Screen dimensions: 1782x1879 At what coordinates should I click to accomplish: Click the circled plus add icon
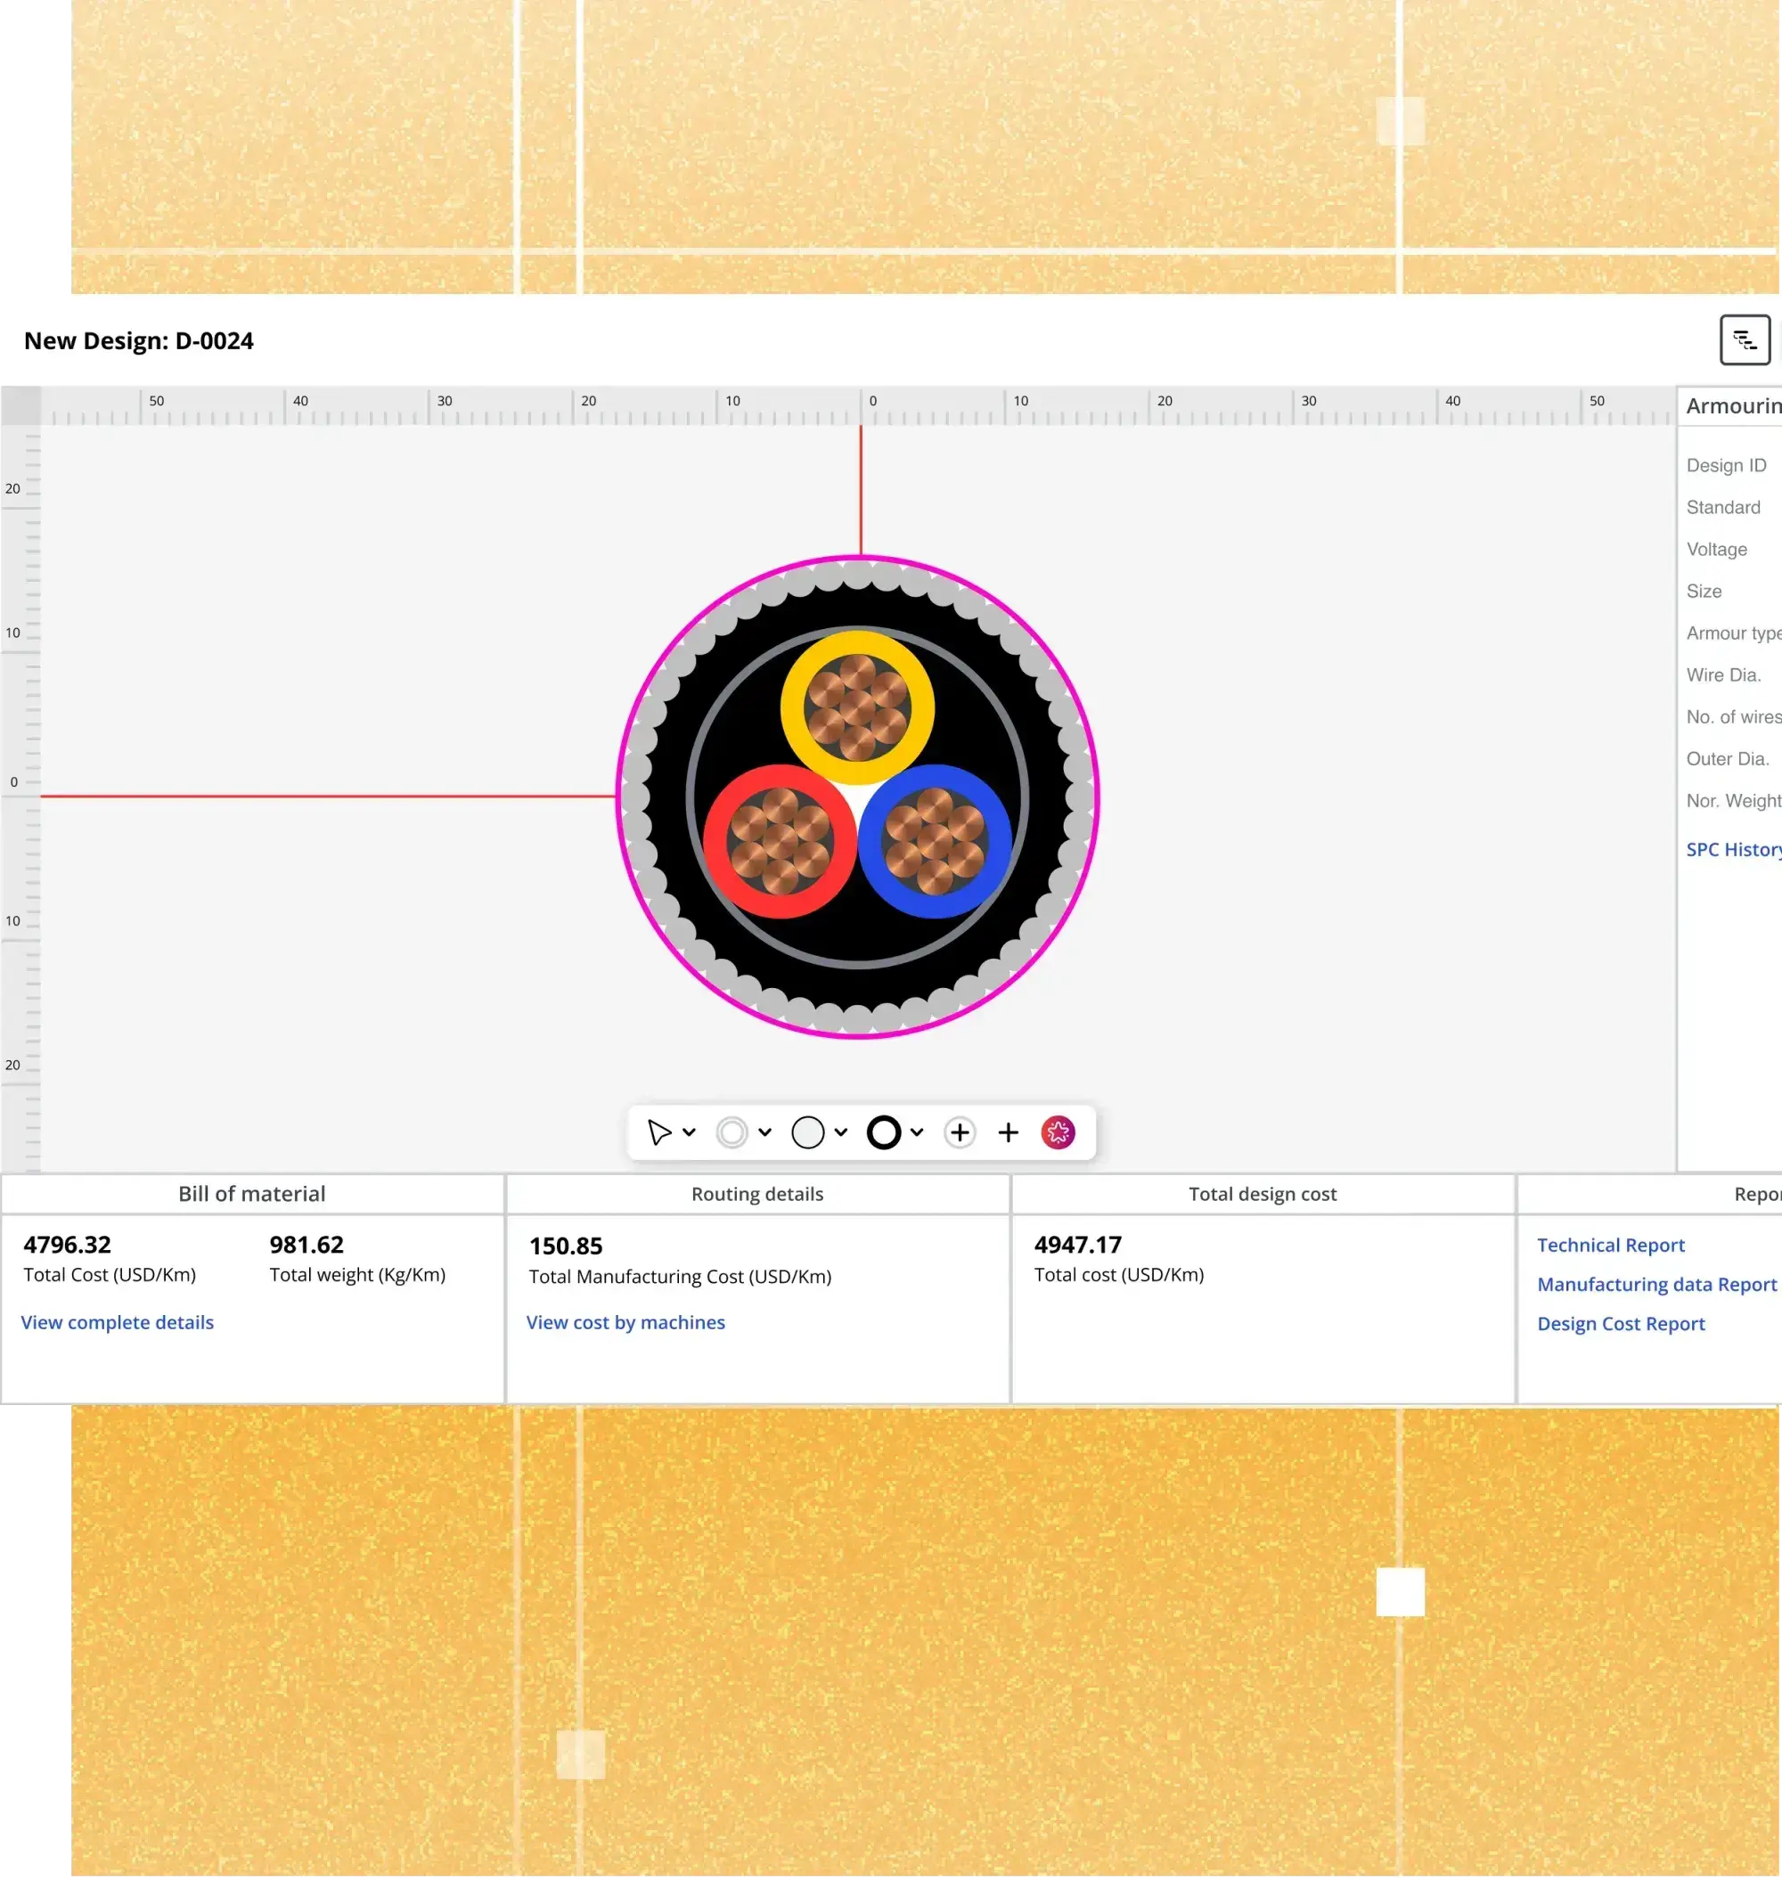(960, 1132)
